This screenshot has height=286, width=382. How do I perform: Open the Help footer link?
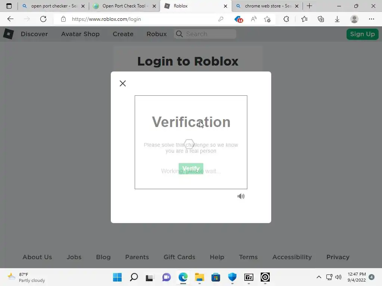[217, 257]
